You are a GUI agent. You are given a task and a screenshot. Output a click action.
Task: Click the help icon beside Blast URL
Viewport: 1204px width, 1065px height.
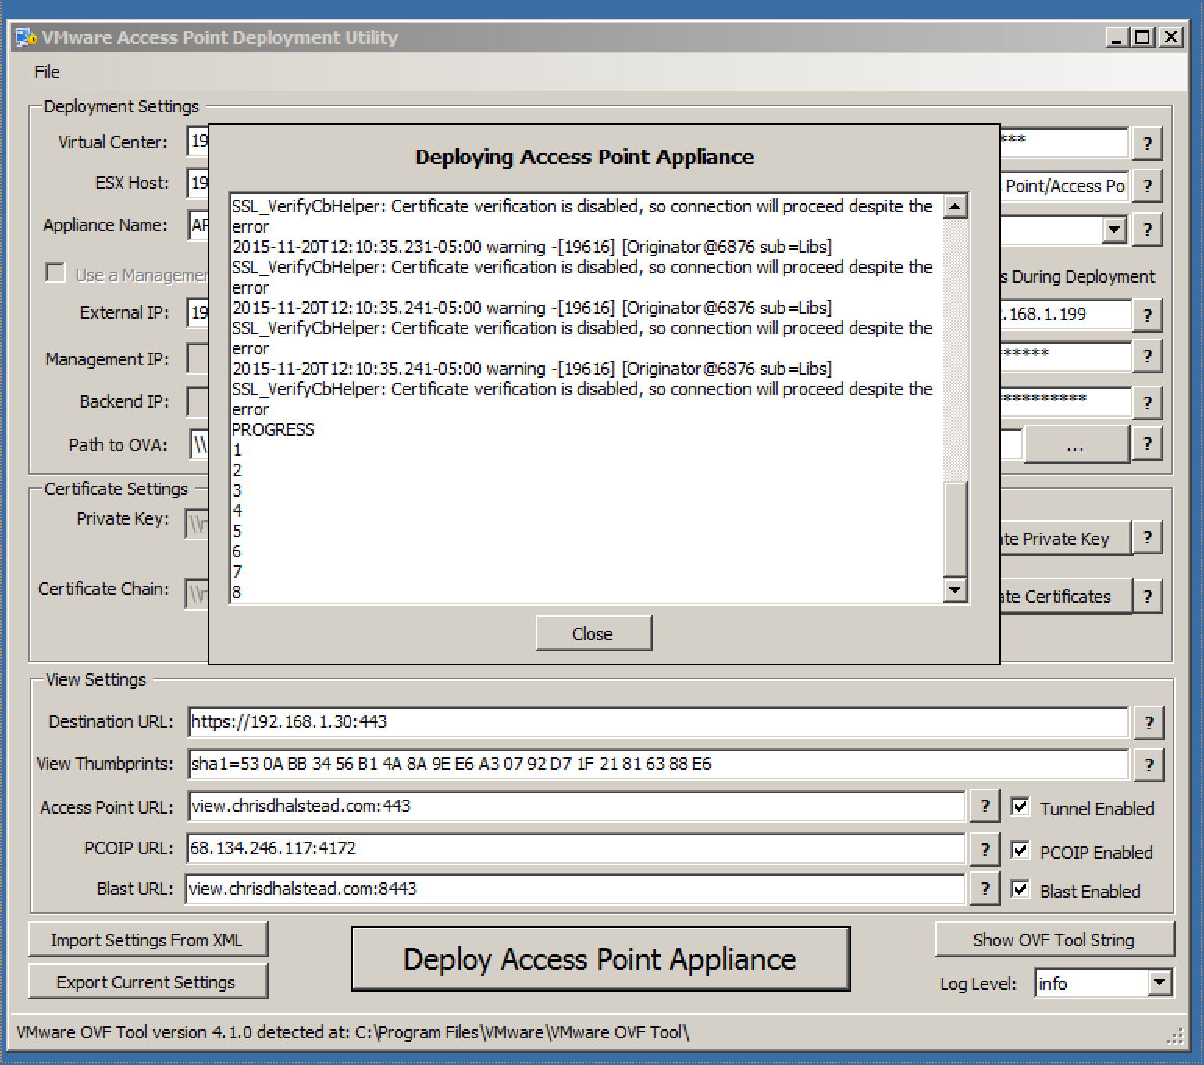point(985,889)
